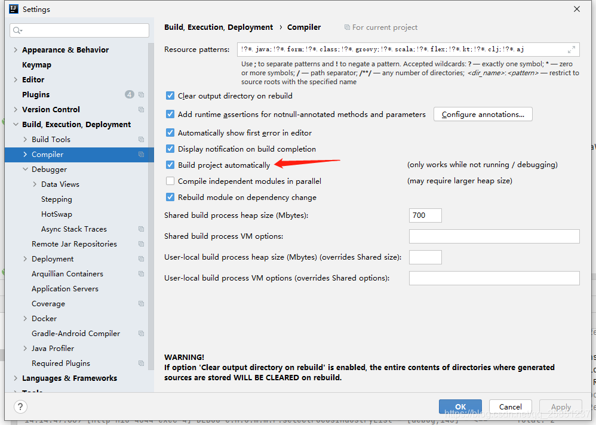Viewport: 596px width, 425px height.
Task: Click User-local build process heap size field
Action: point(425,257)
